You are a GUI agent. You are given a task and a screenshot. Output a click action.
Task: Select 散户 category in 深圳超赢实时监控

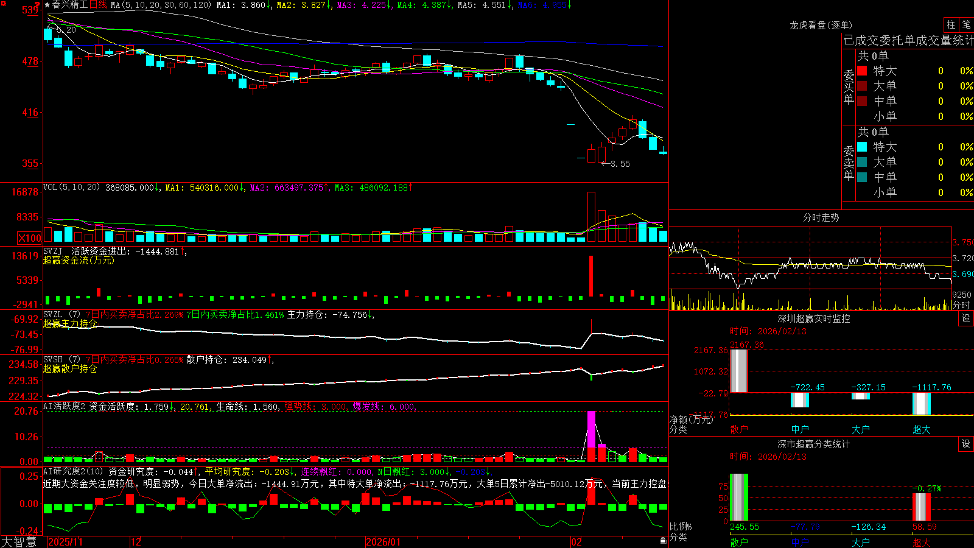pos(739,429)
